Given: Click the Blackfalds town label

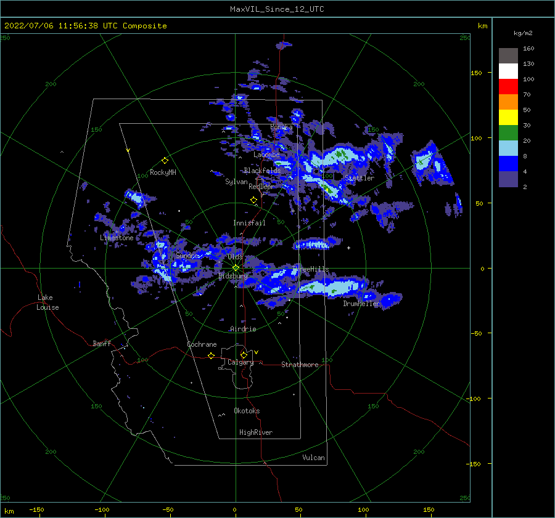Looking at the screenshot, I should pyautogui.click(x=262, y=171).
